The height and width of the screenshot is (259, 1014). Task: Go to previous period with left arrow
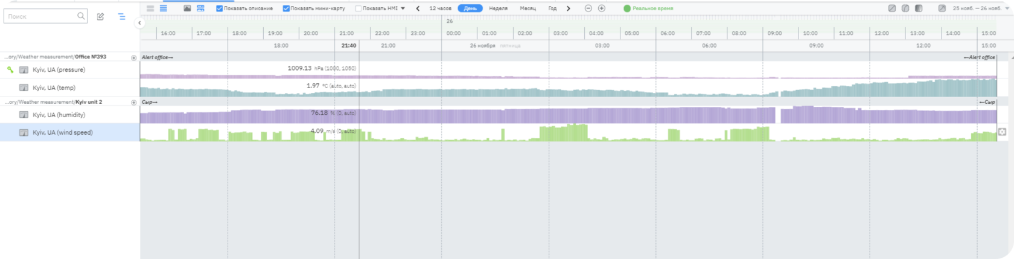pyautogui.click(x=418, y=8)
